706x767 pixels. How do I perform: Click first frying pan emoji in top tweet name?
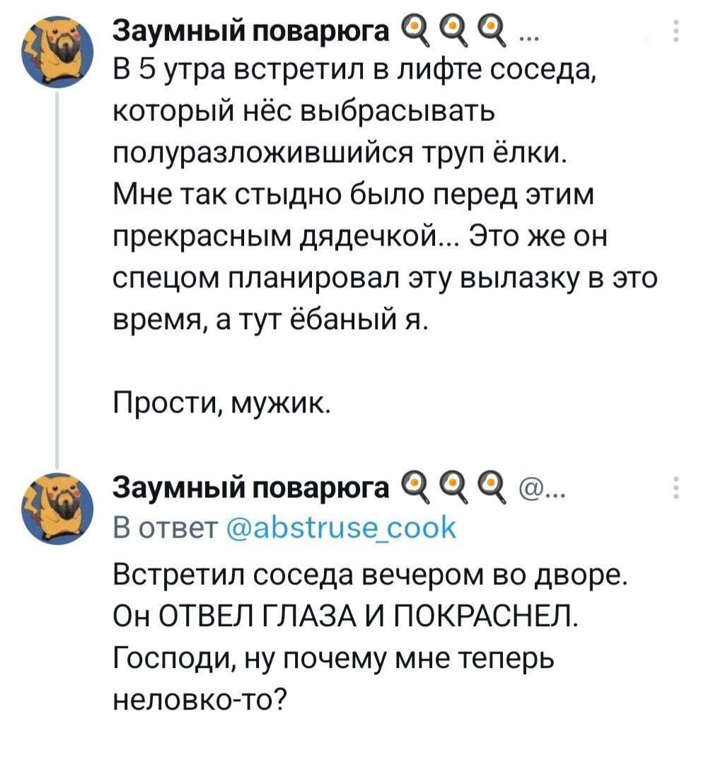(x=416, y=31)
